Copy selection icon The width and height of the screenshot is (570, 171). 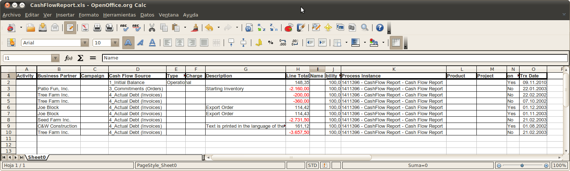(164, 28)
